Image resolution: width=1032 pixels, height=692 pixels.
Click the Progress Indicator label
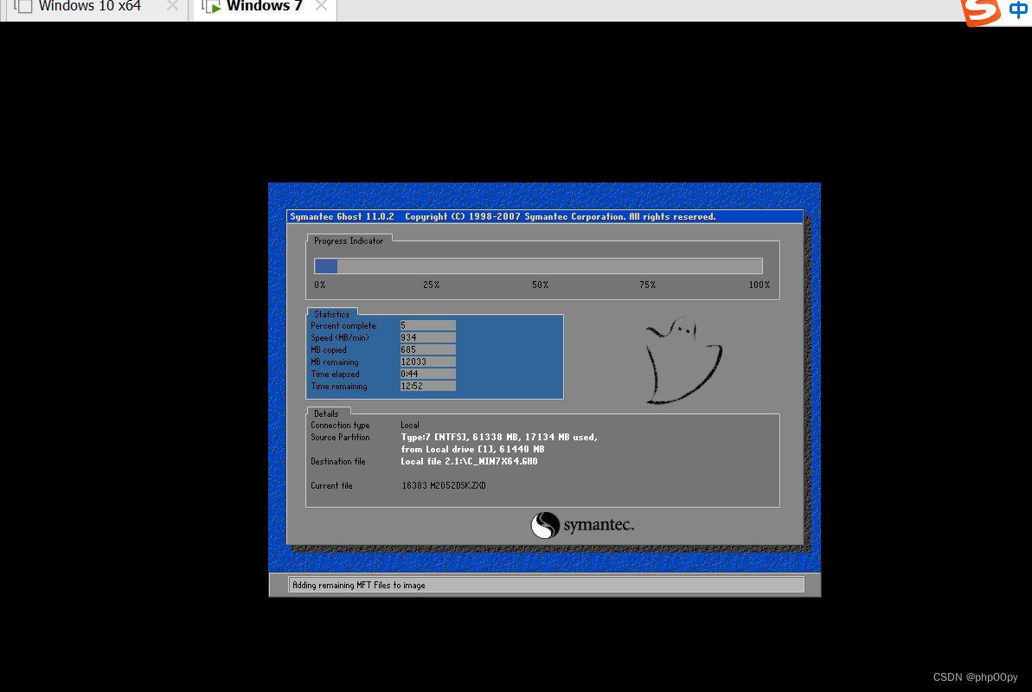(348, 241)
